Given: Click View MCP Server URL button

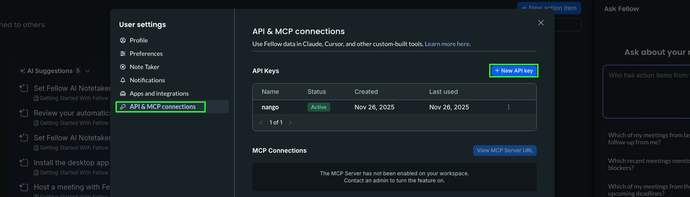Looking at the screenshot, I should [x=505, y=151].
